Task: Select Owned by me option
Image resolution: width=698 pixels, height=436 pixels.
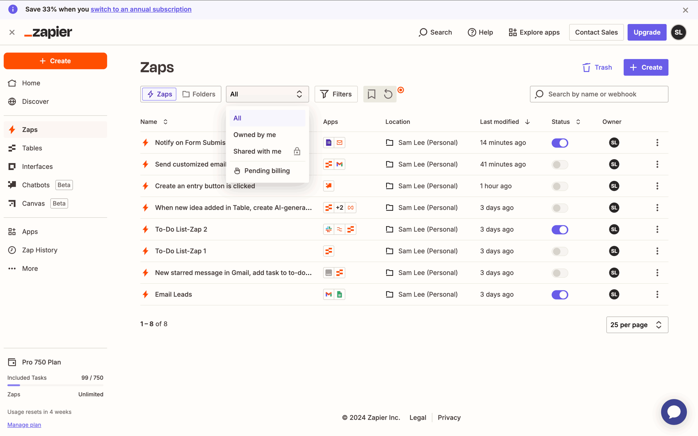Action: pyautogui.click(x=267, y=135)
